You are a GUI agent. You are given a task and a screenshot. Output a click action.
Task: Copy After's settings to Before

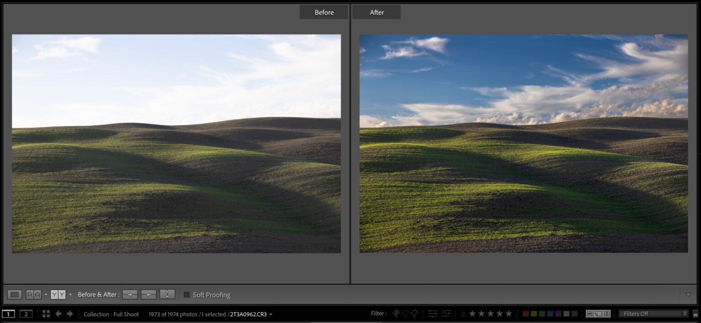(x=148, y=294)
